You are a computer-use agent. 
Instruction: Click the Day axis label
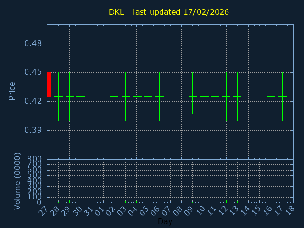(x=165, y=222)
